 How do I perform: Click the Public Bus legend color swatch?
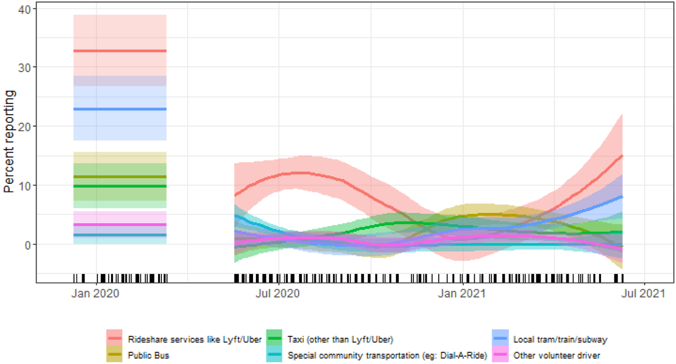[114, 354]
